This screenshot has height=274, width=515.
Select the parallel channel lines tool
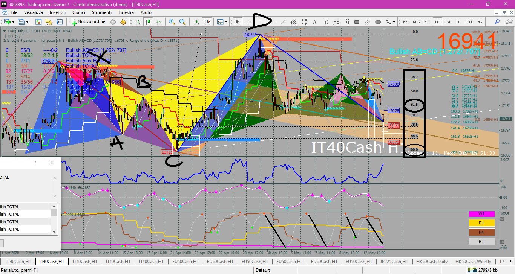(x=368, y=22)
